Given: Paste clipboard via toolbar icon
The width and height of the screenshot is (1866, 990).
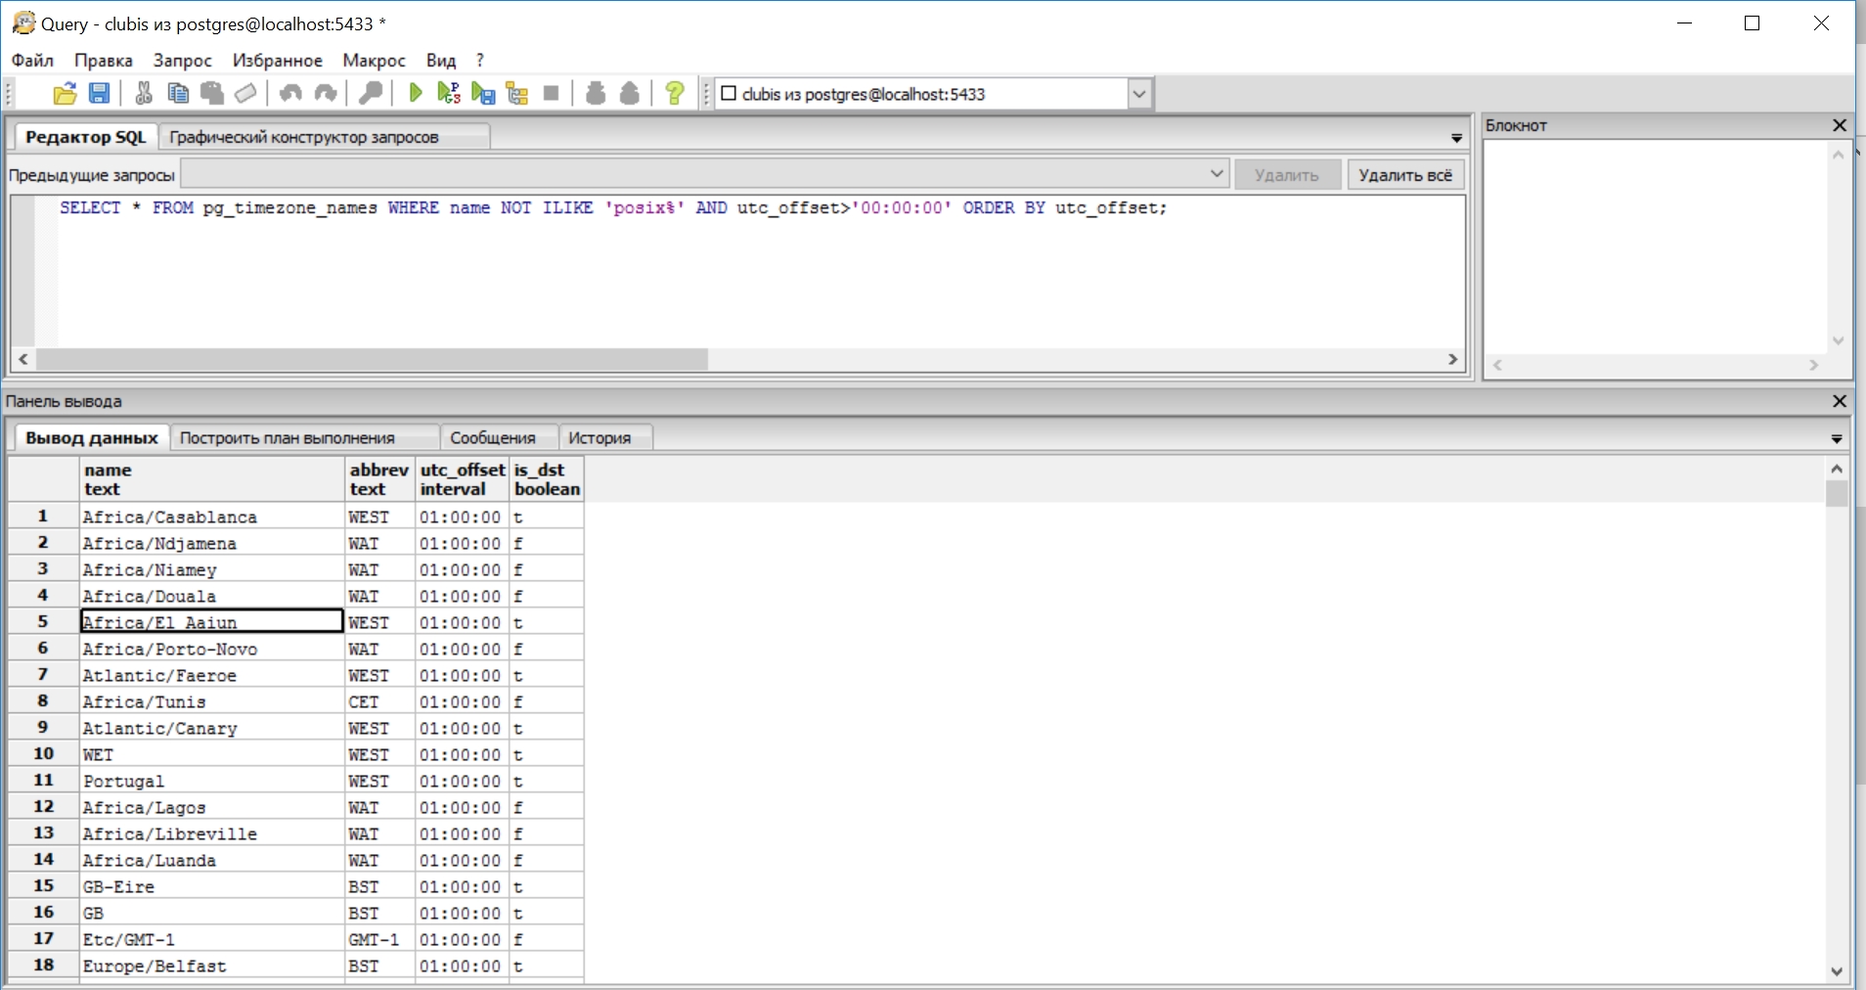Looking at the screenshot, I should [x=211, y=94].
